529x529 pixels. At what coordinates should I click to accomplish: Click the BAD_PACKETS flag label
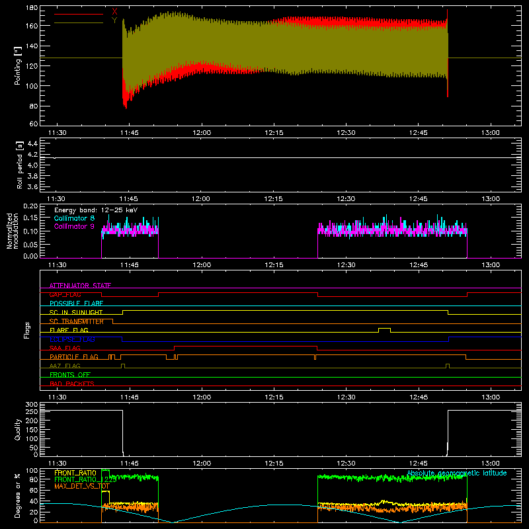tap(72, 384)
